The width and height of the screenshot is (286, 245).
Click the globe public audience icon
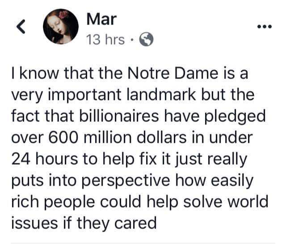click(x=147, y=40)
